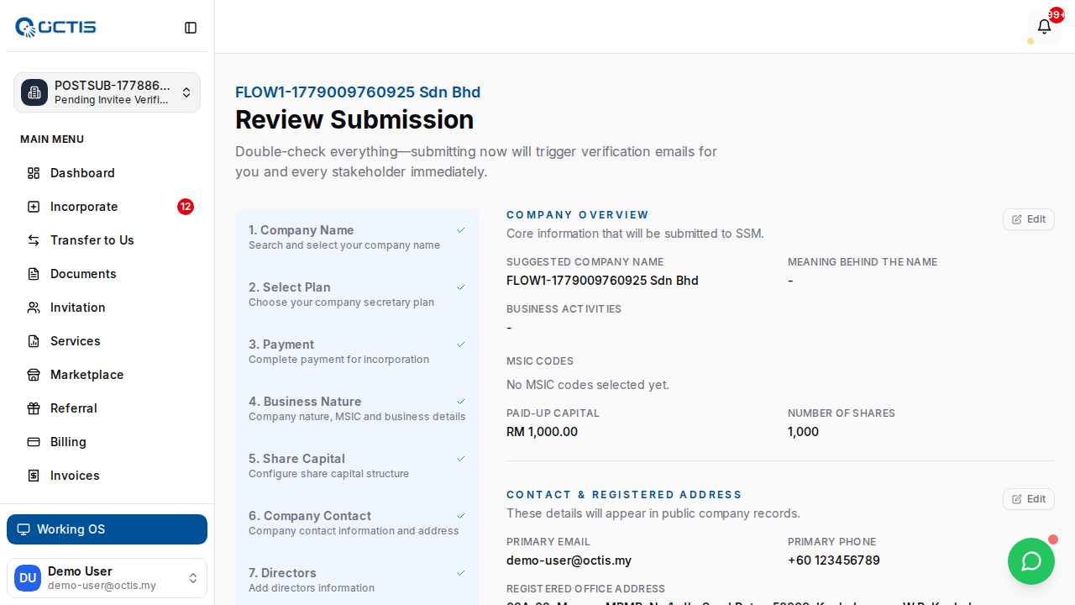This screenshot has width=1075, height=605.
Task: Expand the Demo User account menu
Action: [107, 578]
